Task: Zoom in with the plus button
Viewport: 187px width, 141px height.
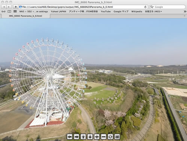Action: 97,137
